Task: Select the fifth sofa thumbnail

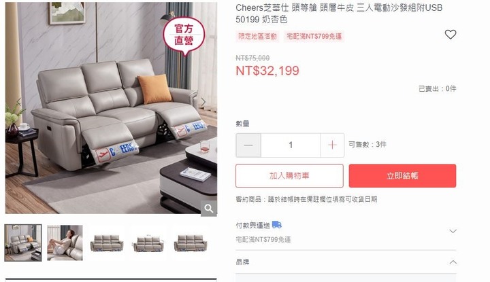Action: [191, 243]
